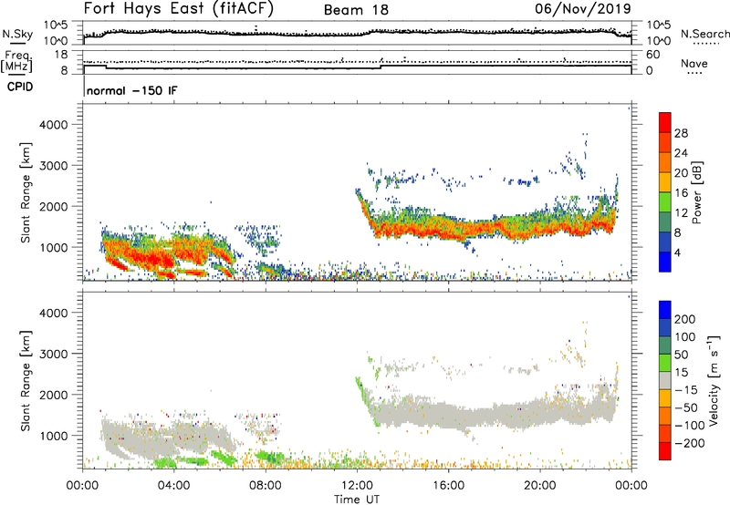
Task: Click the '18' frequency axis tick label
Action: pyautogui.click(x=61, y=55)
